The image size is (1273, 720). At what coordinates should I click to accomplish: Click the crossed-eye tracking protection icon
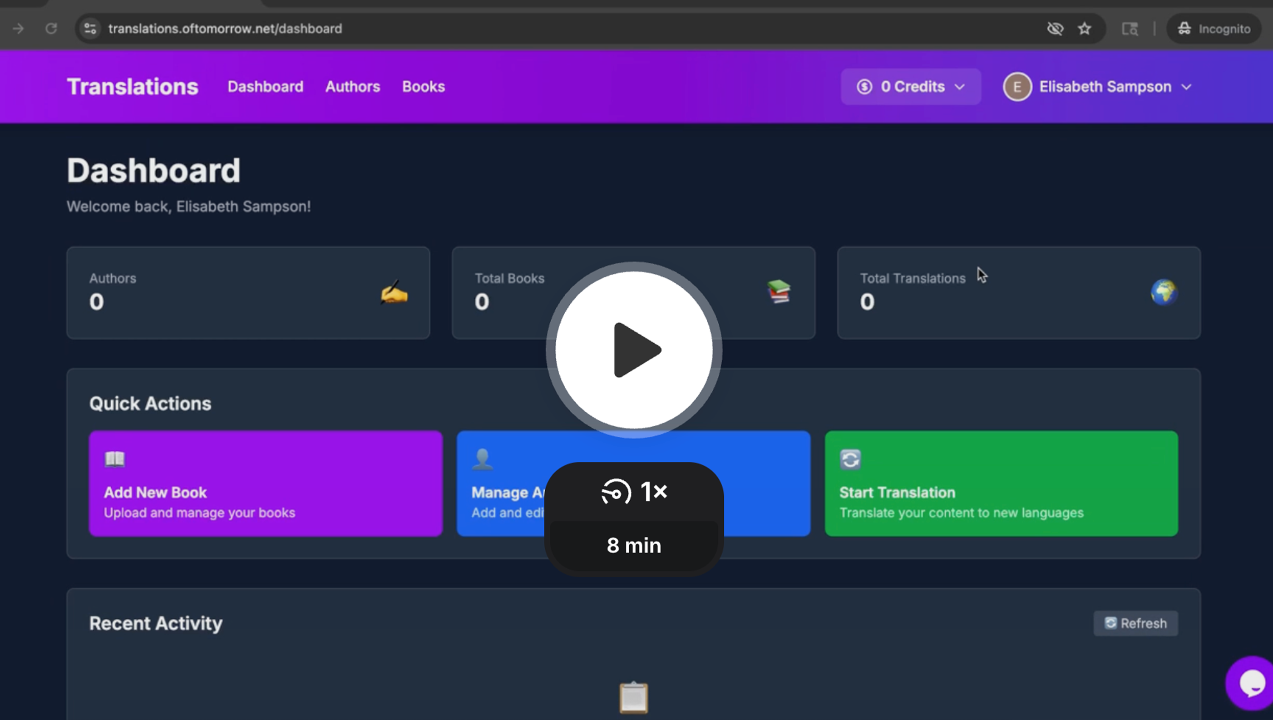tap(1055, 29)
